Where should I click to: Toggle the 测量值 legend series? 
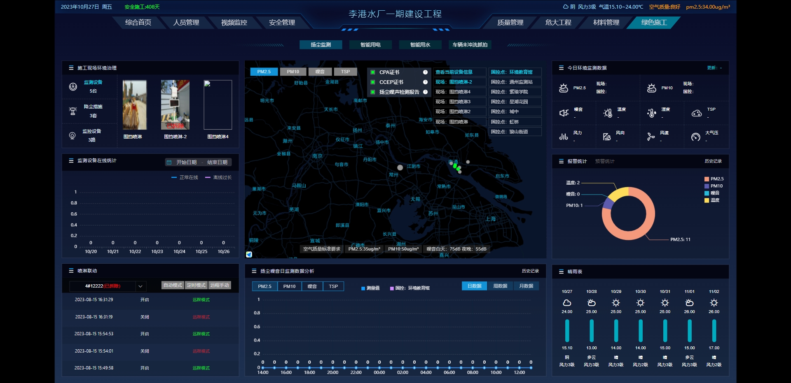370,288
